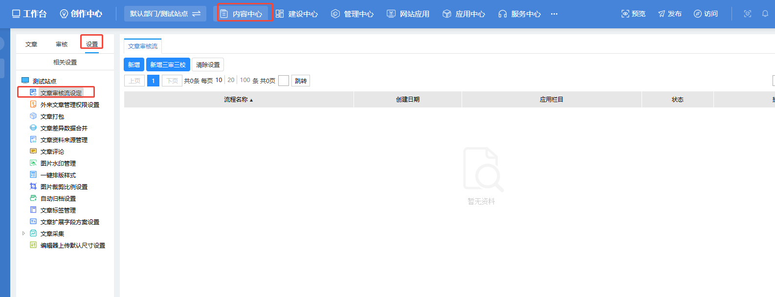
Task: Click the scan frame icon near bell
Action: coord(748,14)
